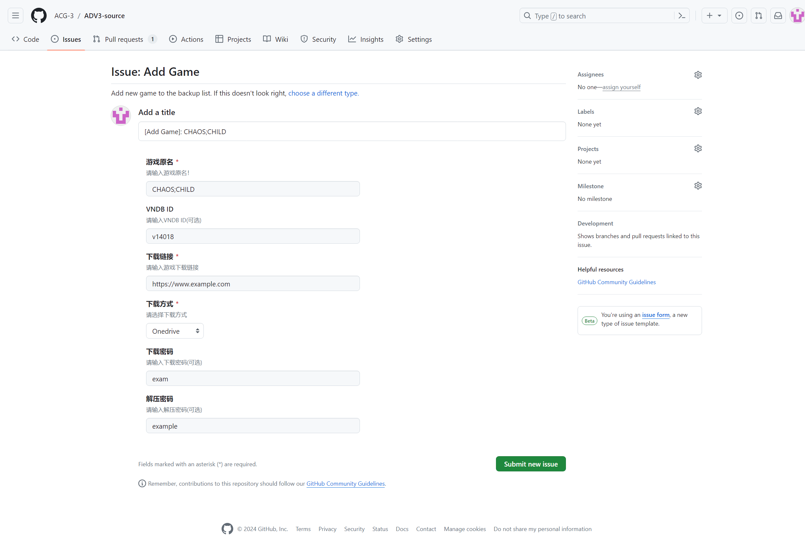Click the assign yourself link

(x=621, y=87)
